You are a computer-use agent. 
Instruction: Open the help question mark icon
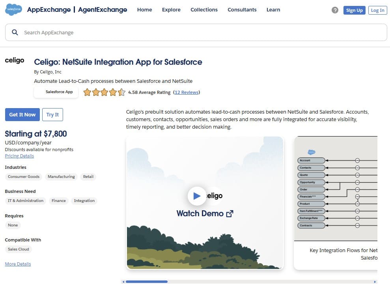pos(335,10)
